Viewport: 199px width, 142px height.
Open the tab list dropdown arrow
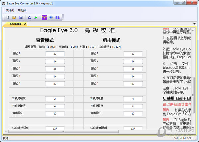tap(194, 24)
